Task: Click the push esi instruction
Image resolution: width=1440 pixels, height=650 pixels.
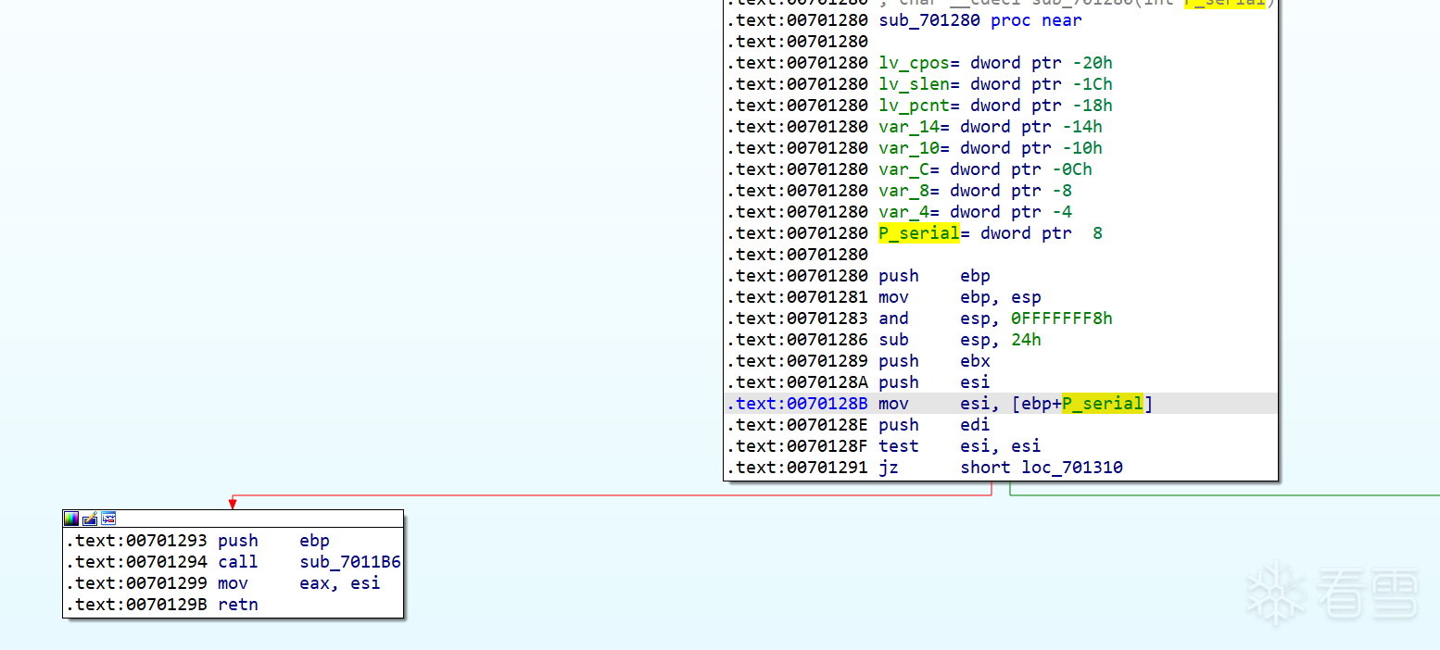Action: (x=934, y=382)
